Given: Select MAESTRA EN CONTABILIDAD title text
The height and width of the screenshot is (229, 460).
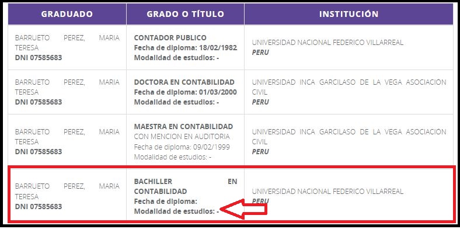Looking at the screenshot, I should tap(183, 127).
